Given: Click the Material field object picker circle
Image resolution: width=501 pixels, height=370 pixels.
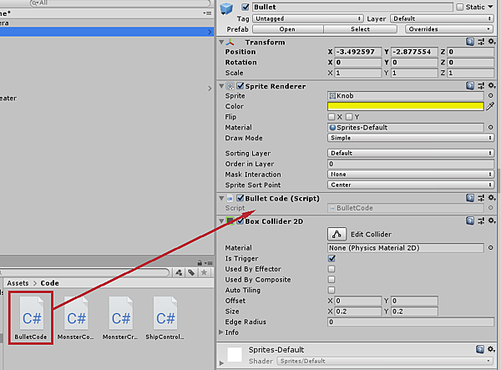Looking at the screenshot, I should tap(491, 128).
